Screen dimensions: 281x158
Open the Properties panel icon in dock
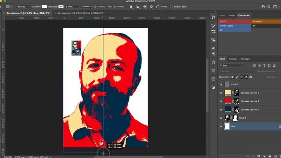(x=213, y=71)
